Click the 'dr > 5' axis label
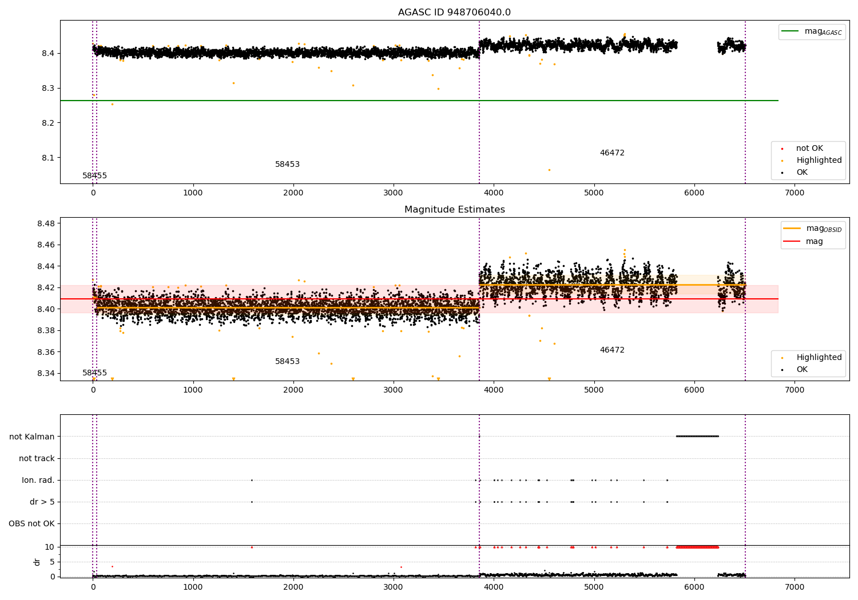This screenshot has height=600, width=858. click(x=42, y=502)
